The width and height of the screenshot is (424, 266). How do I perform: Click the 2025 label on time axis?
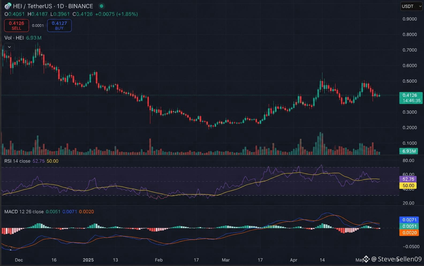[x=88, y=260]
